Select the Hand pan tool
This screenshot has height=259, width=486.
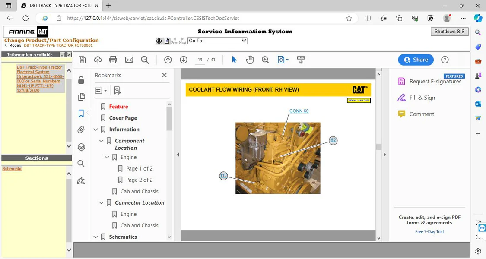coord(250,60)
